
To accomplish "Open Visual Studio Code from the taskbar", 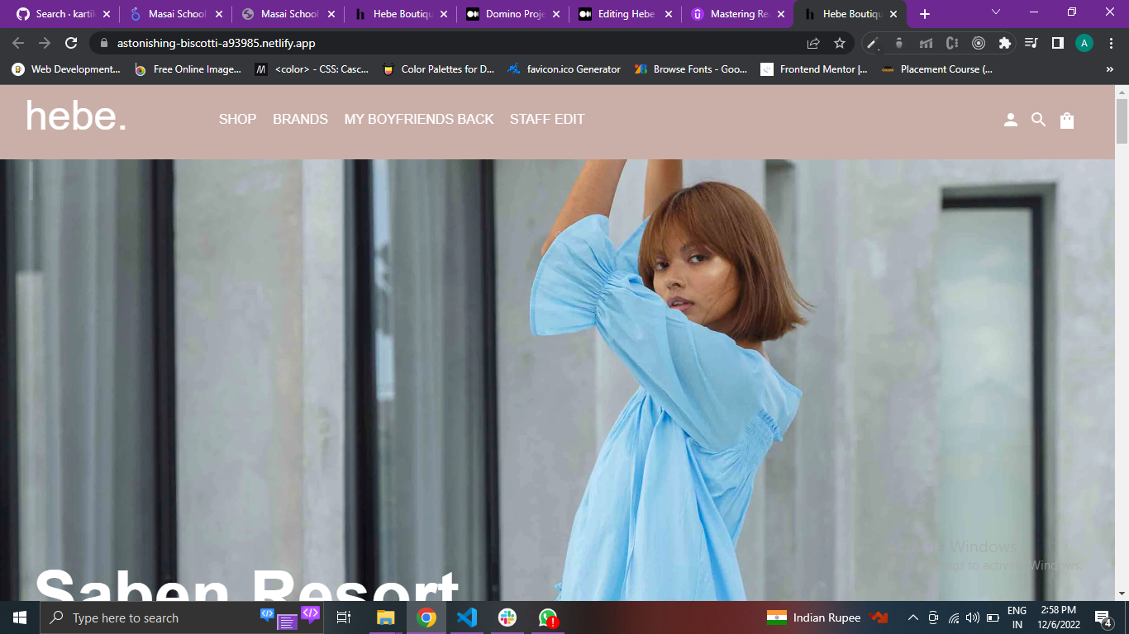I will [467, 617].
